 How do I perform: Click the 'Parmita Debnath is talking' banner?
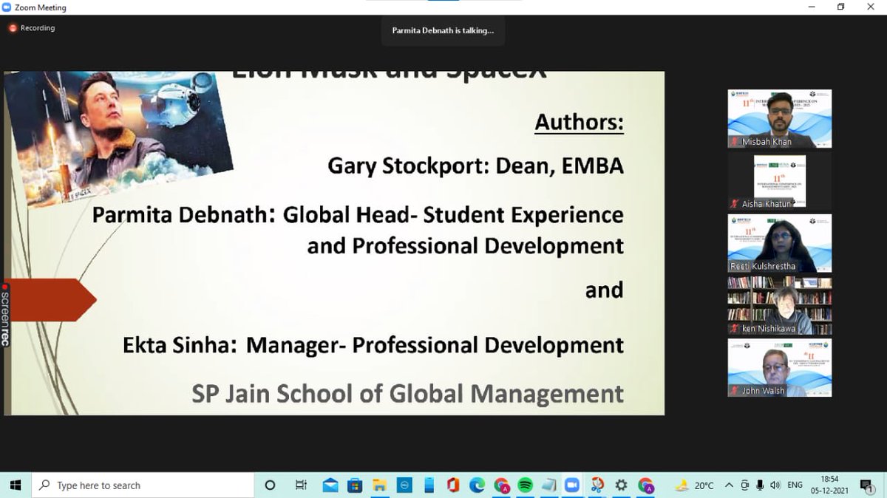point(443,31)
